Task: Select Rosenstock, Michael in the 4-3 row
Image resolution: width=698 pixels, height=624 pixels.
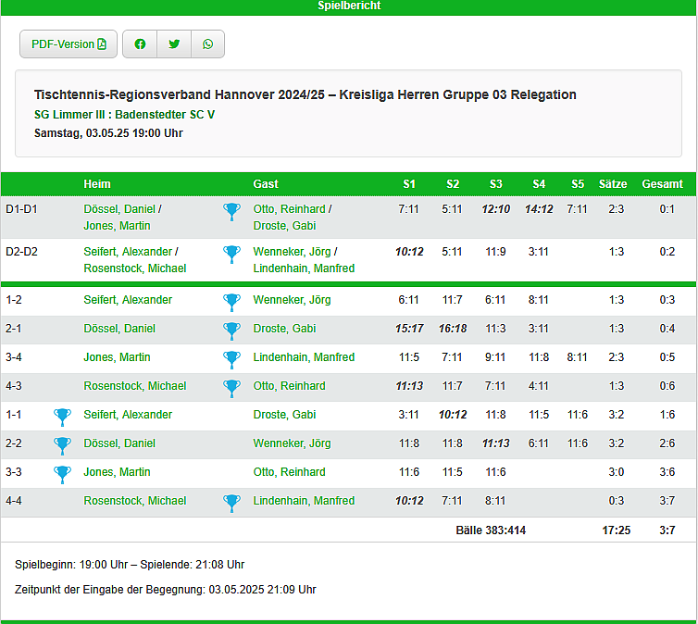Action: 135,386
